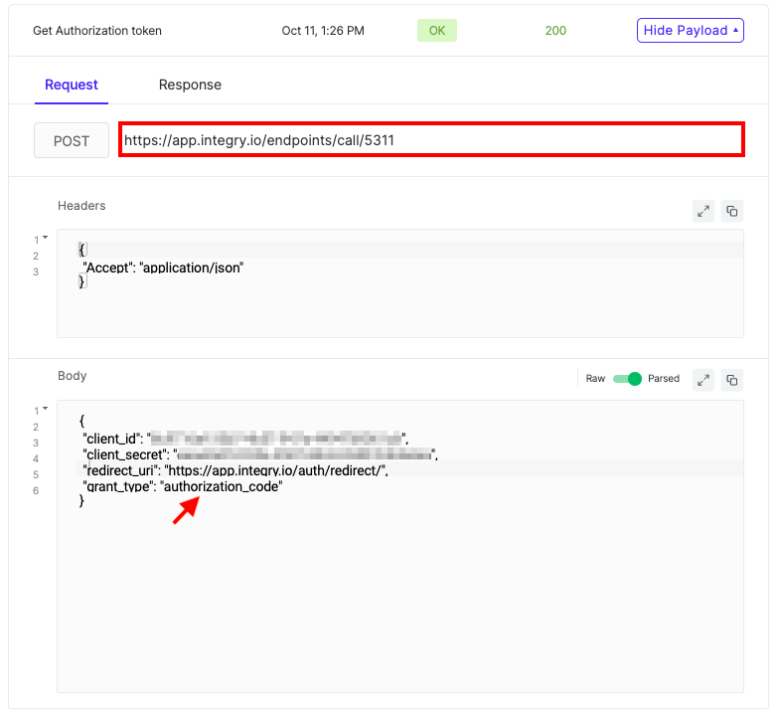The height and width of the screenshot is (715, 777).
Task: Click the Get Authorization token title
Action: 97,31
